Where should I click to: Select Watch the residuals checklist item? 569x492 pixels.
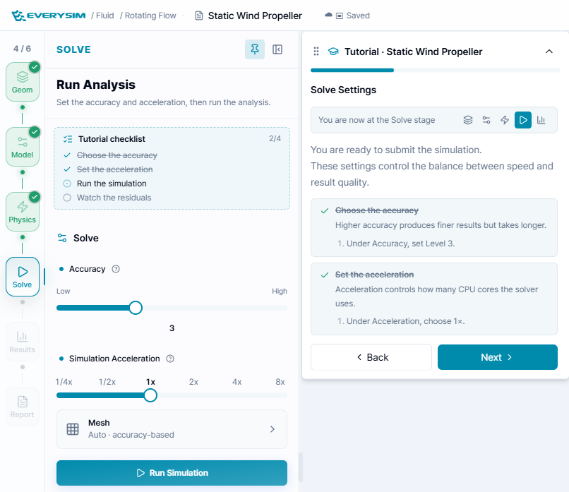pyautogui.click(x=114, y=198)
